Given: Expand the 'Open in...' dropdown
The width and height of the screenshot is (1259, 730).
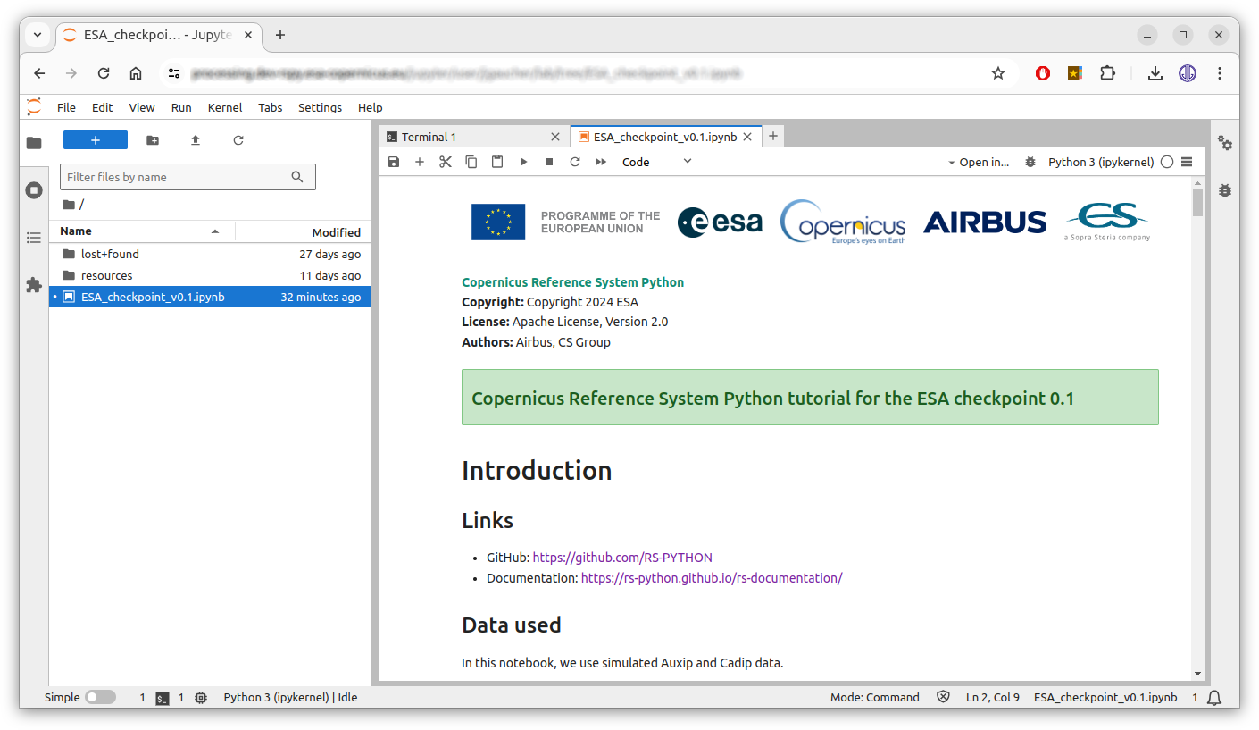Looking at the screenshot, I should [x=979, y=162].
